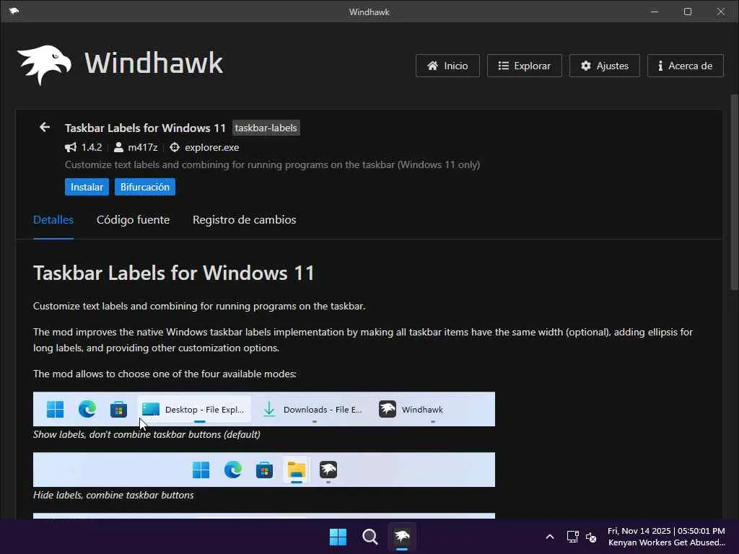Click the Windhawk eagle logo
The height and width of the screenshot is (554, 739).
pyautogui.click(x=44, y=65)
